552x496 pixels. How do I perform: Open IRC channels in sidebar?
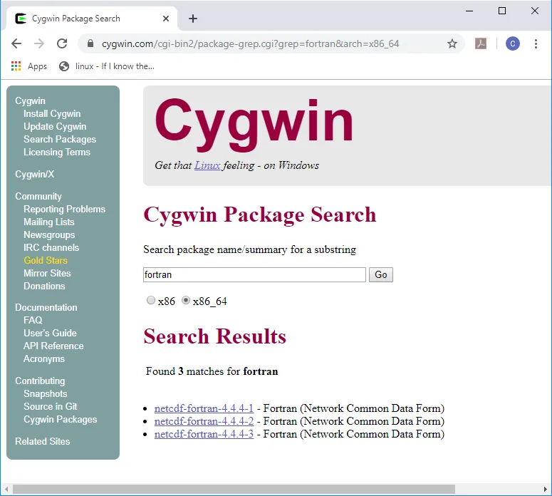pyautogui.click(x=51, y=248)
